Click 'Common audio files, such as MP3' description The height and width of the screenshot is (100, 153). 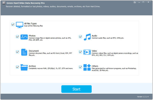click(108, 38)
